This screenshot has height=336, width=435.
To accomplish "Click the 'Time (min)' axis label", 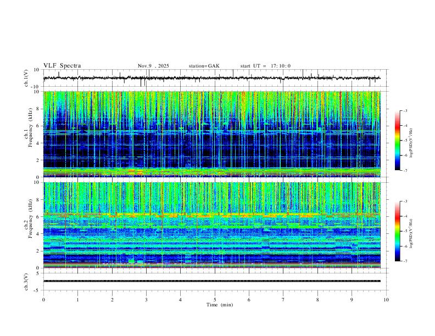I will (x=220, y=305).
